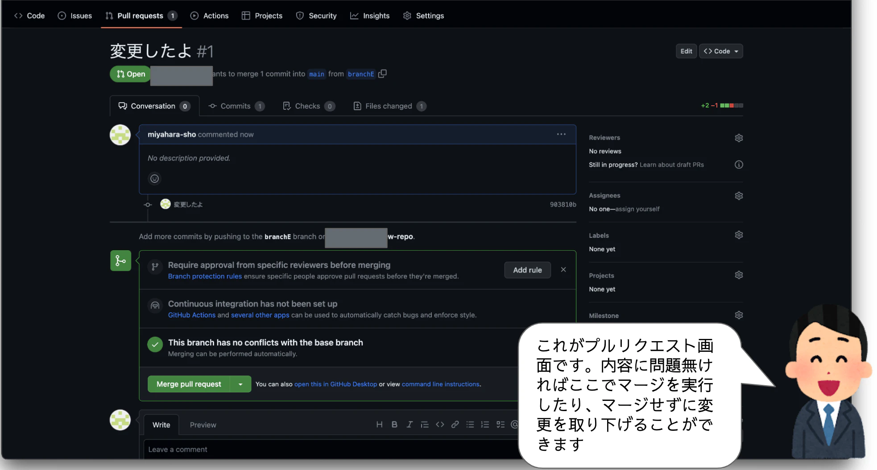The height and width of the screenshot is (470, 877).
Task: Toggle bold formatting in the comment toolbar
Action: coord(394,424)
